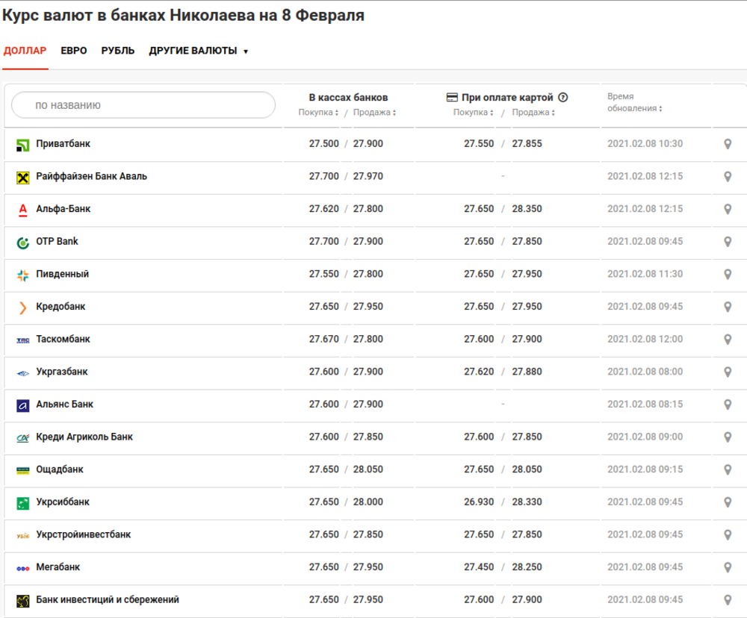The image size is (747, 618).
Task: Show Кредобанк branches on the map
Action: pyautogui.click(x=728, y=307)
